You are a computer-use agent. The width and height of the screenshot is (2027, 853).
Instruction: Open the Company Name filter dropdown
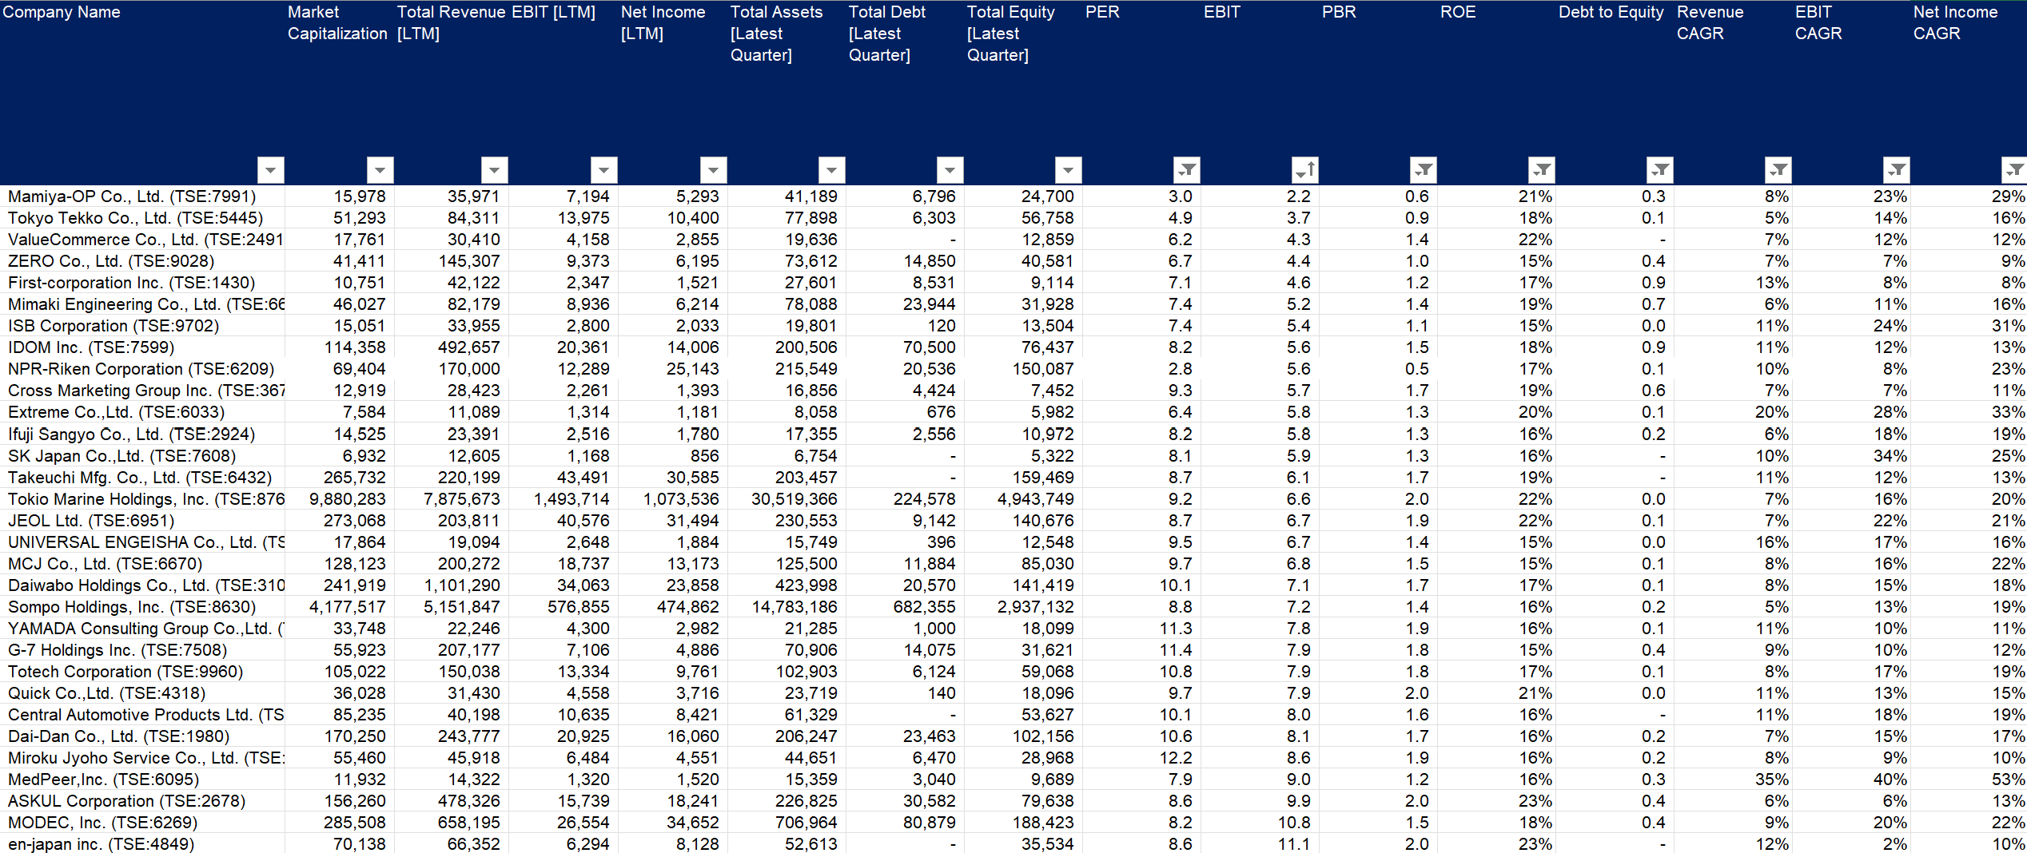[271, 170]
